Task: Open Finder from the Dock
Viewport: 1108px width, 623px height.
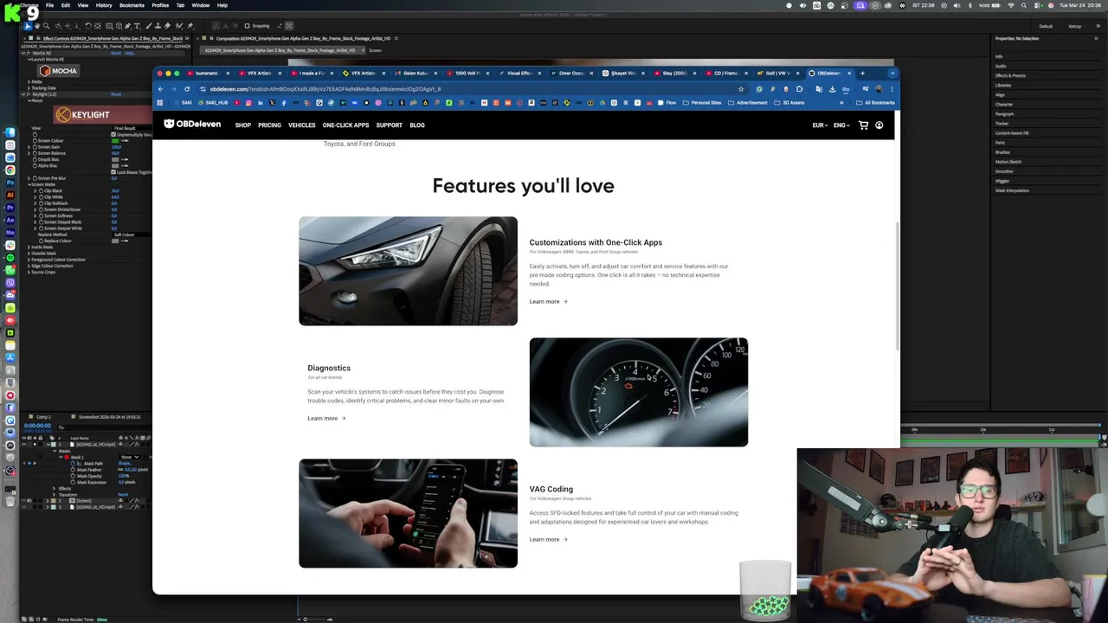Action: tap(10, 132)
